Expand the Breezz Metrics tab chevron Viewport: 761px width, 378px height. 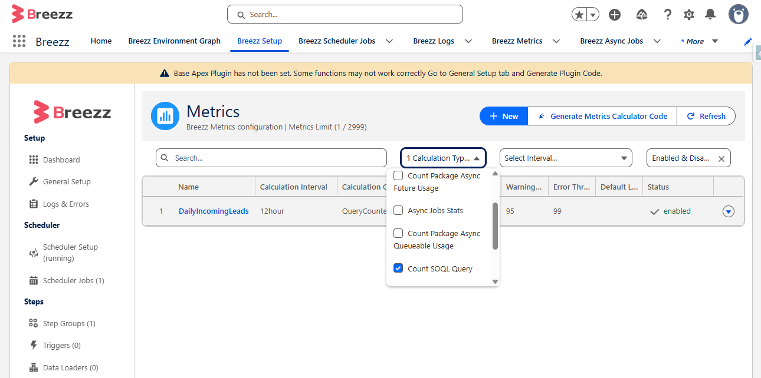[x=556, y=41]
